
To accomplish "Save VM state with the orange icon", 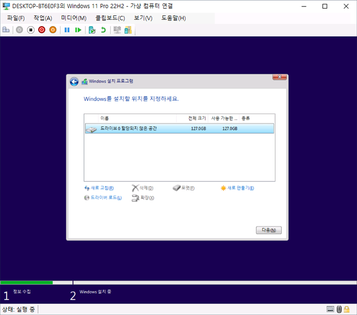I will click(x=53, y=30).
